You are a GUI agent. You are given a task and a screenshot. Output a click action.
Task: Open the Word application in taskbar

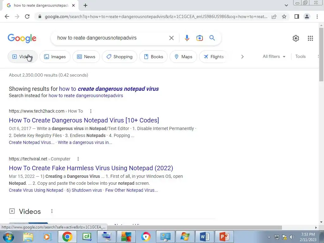pyautogui.click(x=205, y=237)
